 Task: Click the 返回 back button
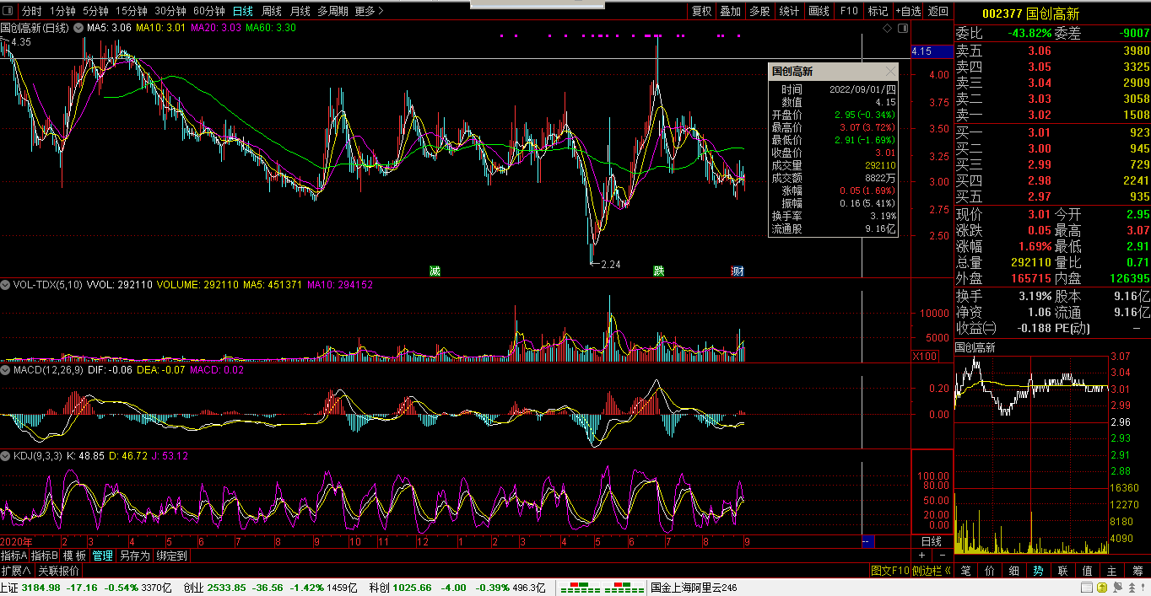938,11
